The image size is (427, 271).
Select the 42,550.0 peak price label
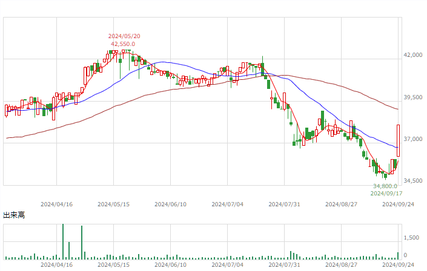(x=123, y=44)
